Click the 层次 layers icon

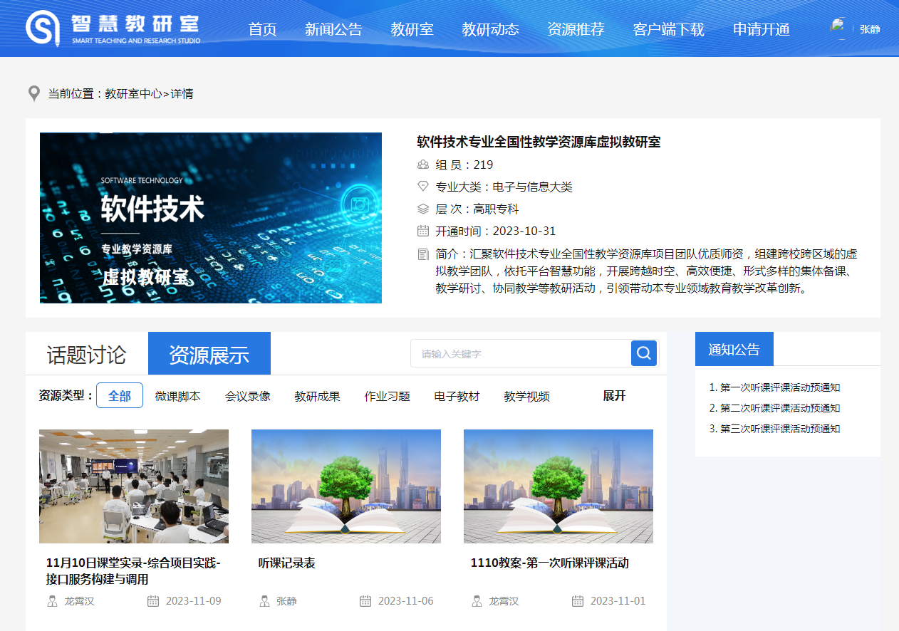click(423, 209)
